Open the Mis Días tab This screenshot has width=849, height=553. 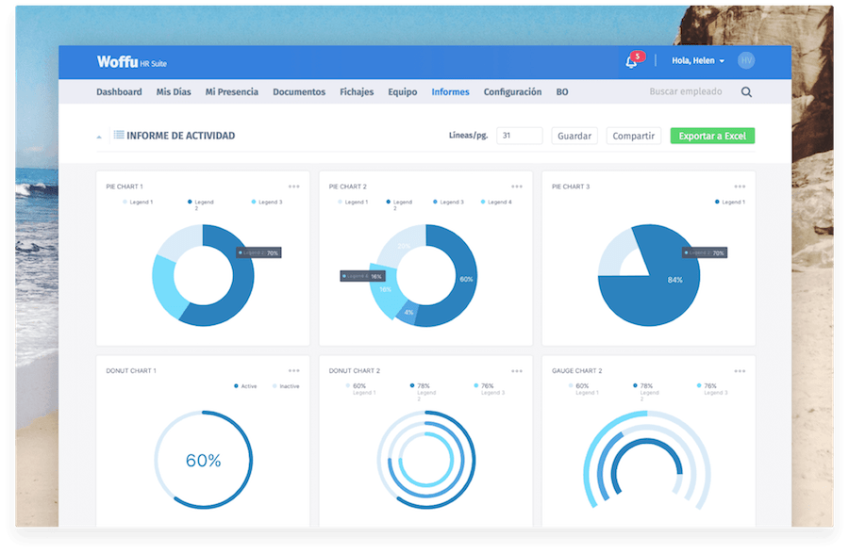tap(174, 92)
